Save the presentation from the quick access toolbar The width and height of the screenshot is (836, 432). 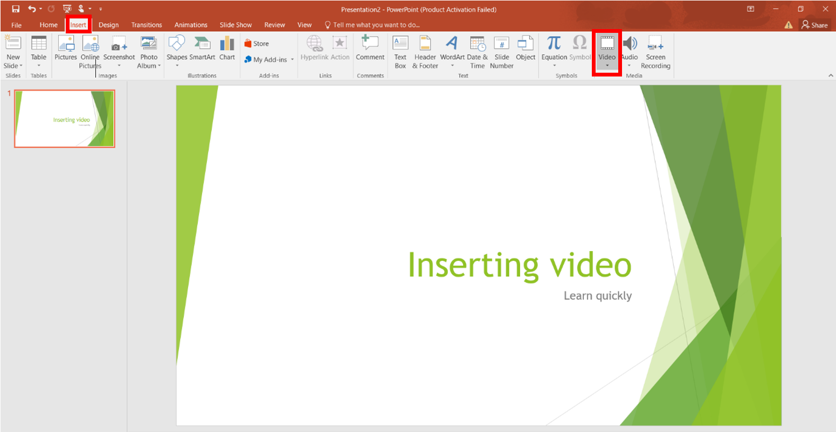(x=16, y=9)
